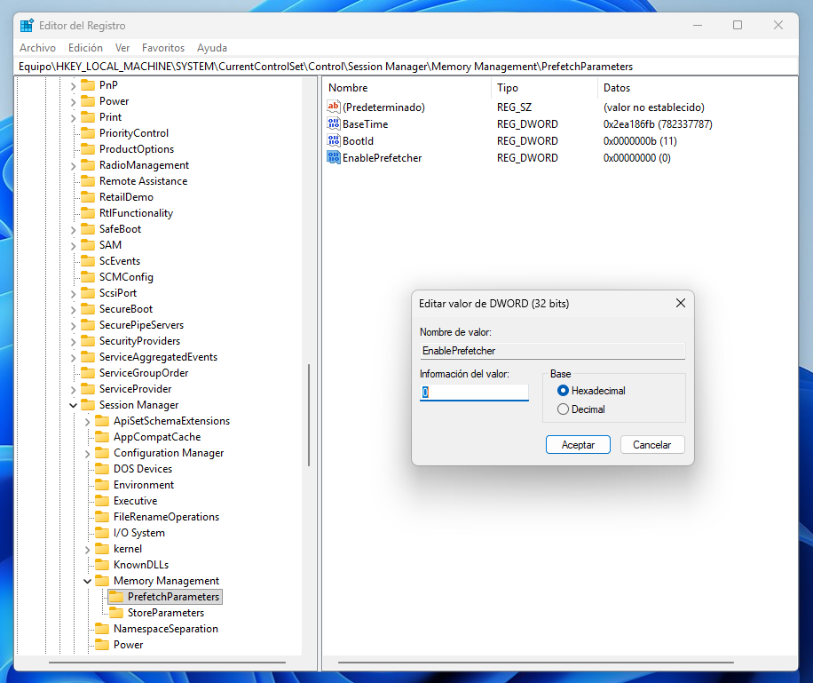The image size is (813, 683).
Task: Click the 0x0000000b (11) data cell
Action: [x=640, y=140]
